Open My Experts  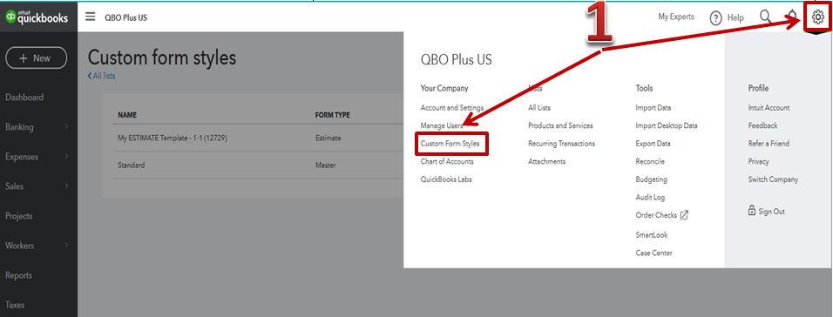pos(676,17)
